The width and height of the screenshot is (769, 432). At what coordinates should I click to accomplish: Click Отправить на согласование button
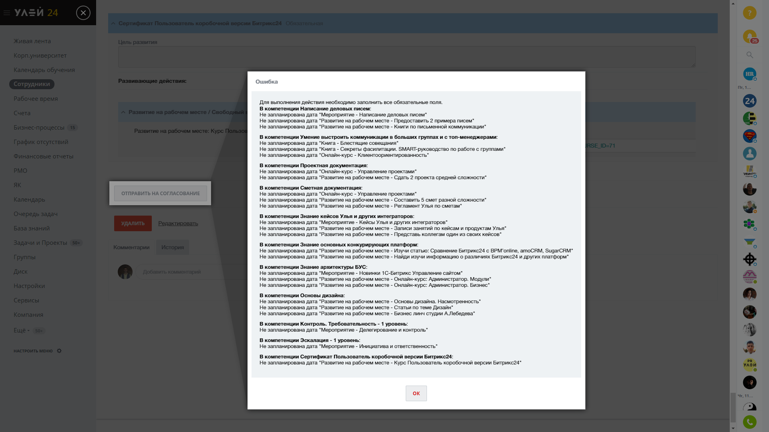pos(160,193)
